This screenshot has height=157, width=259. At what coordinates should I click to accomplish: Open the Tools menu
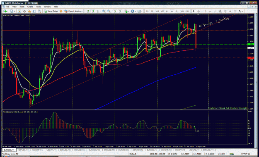[38, 7]
